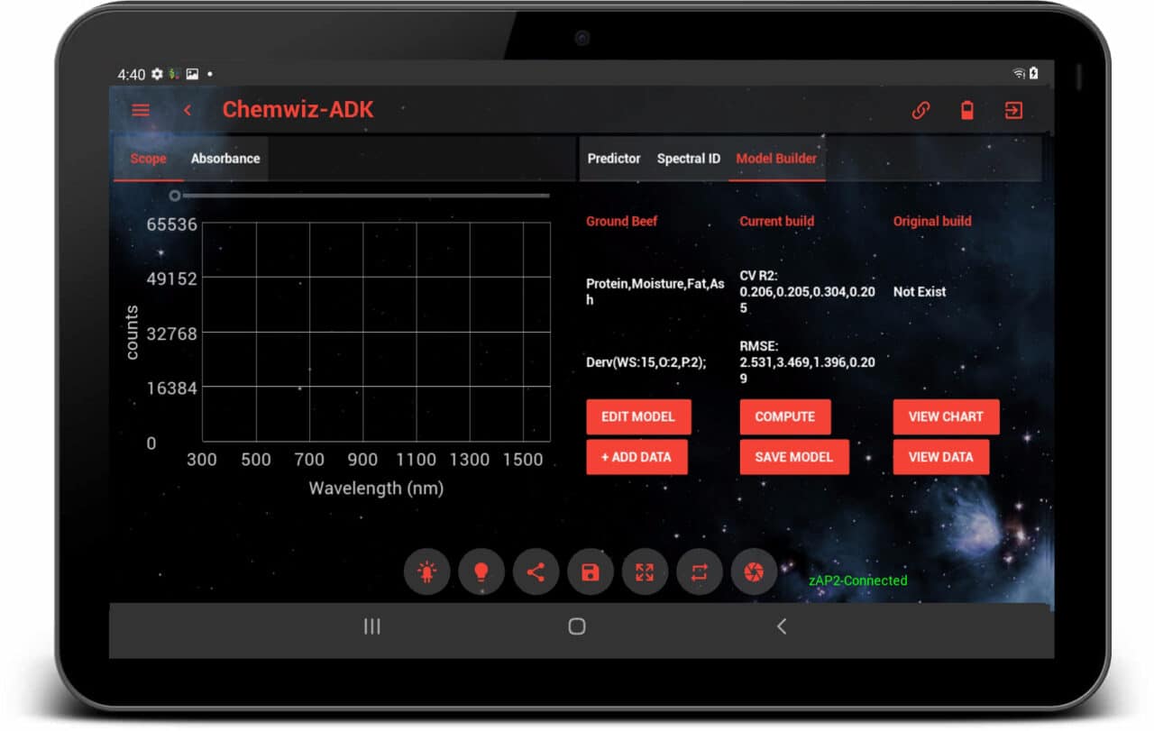Open the navigation drawer menu
Image resolution: width=1154 pixels, height=731 pixels.
coord(140,110)
